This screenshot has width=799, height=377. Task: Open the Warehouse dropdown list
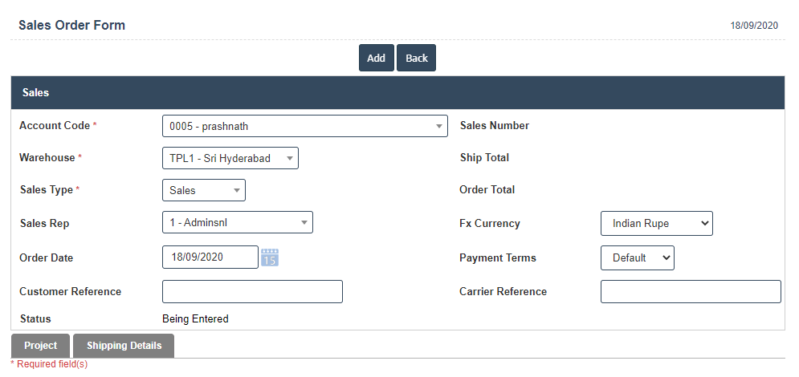[230, 158]
